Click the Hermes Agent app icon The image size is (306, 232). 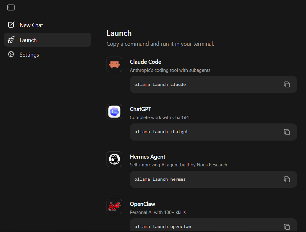point(114,159)
